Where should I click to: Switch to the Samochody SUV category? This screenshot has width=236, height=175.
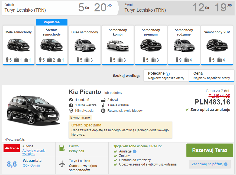[217, 45]
